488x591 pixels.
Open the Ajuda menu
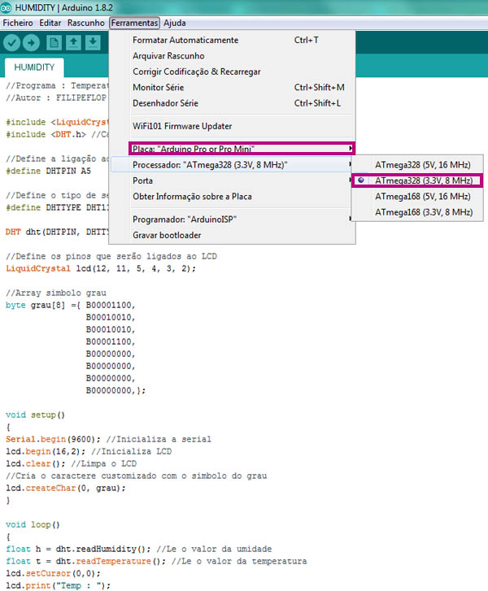(175, 23)
